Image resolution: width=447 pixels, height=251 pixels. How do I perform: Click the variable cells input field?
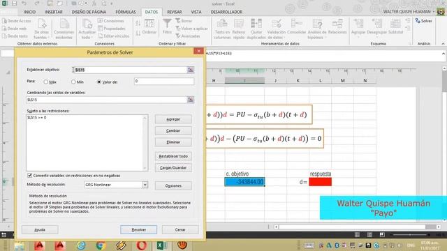coord(107,100)
